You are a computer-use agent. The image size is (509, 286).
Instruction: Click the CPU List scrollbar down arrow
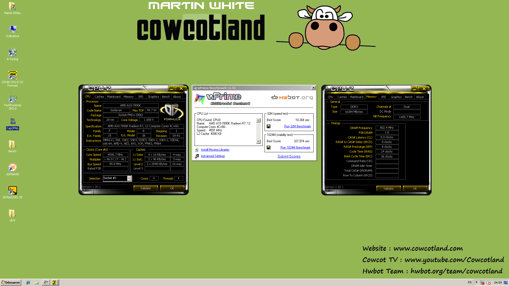tap(258, 142)
